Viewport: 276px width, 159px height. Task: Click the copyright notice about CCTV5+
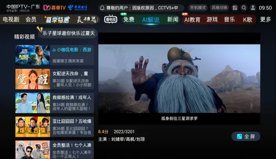(x=142, y=8)
